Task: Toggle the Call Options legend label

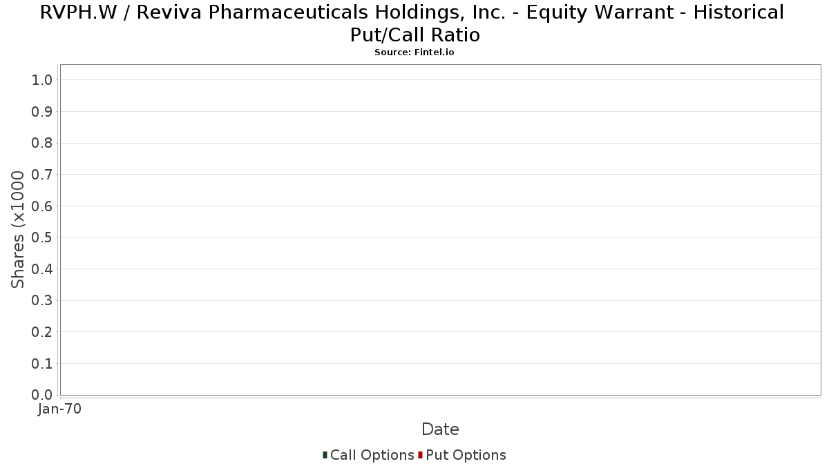Action: coord(372,455)
